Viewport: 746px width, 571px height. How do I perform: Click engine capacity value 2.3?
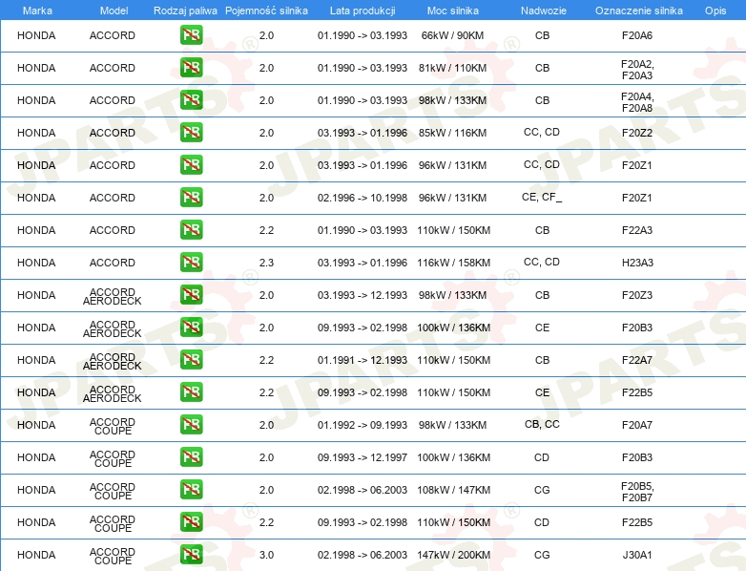pyautogui.click(x=266, y=263)
